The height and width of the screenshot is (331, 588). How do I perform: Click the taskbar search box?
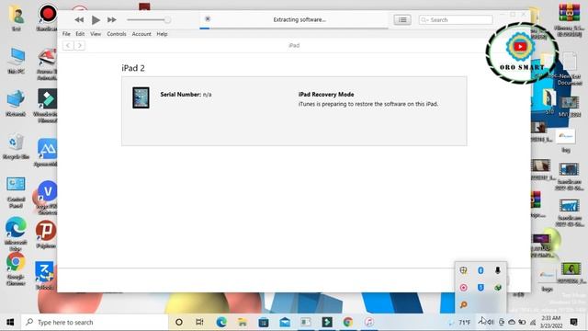[95, 322]
